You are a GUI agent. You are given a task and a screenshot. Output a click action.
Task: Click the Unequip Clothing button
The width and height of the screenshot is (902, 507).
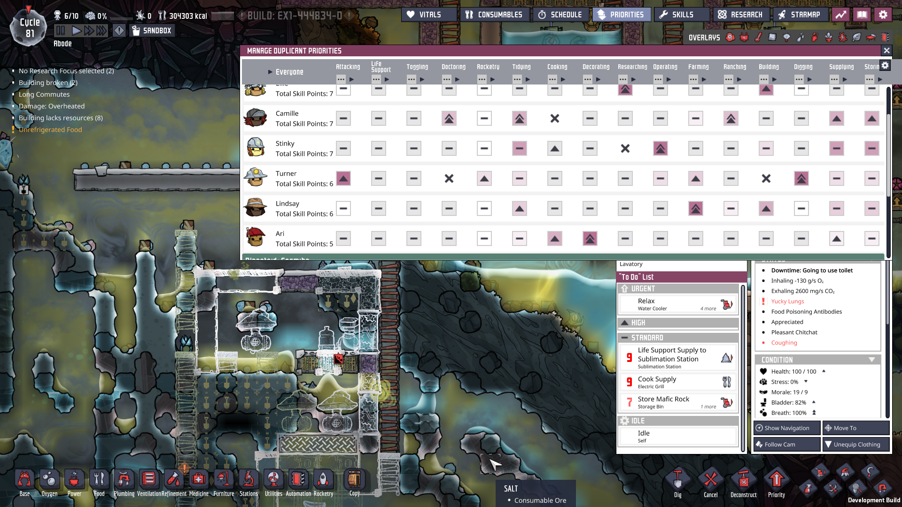[x=855, y=444]
